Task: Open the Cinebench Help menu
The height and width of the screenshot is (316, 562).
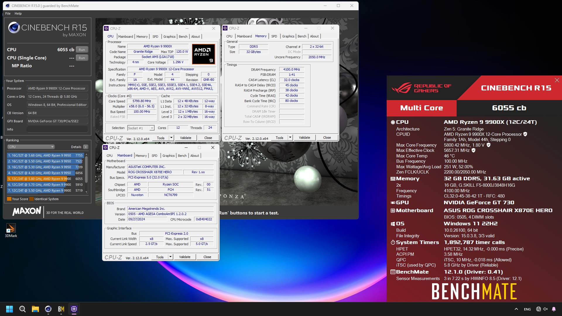Action: click(18, 13)
